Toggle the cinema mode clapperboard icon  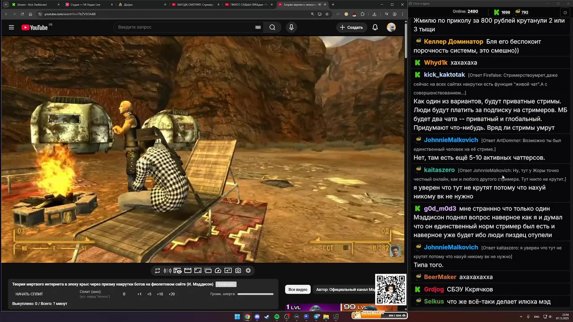188,271
